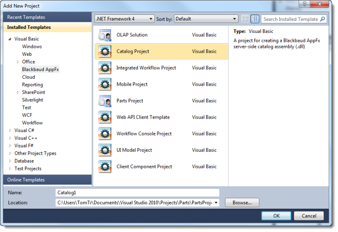Select the 'Mobile Project' template name
The width and height of the screenshot is (338, 232).
click(x=132, y=84)
